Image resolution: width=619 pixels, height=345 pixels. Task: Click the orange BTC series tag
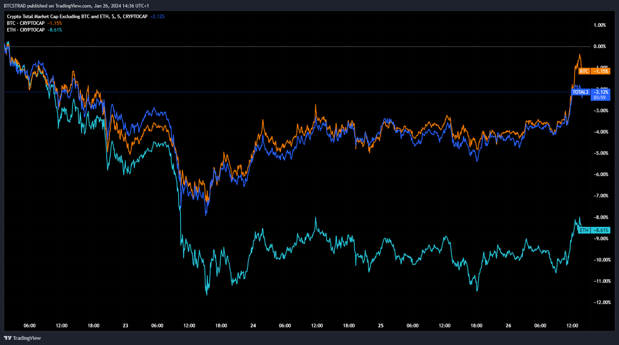click(584, 71)
